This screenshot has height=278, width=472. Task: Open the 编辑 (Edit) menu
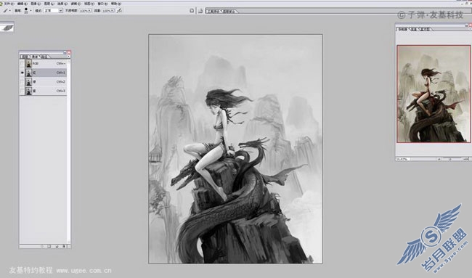click(x=22, y=4)
